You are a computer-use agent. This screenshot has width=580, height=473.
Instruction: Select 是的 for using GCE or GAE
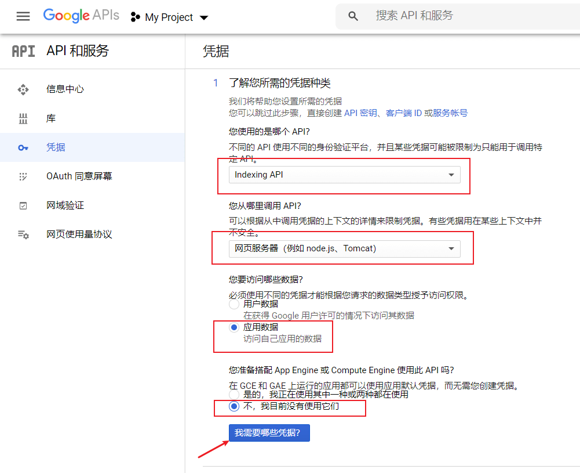tap(234, 393)
